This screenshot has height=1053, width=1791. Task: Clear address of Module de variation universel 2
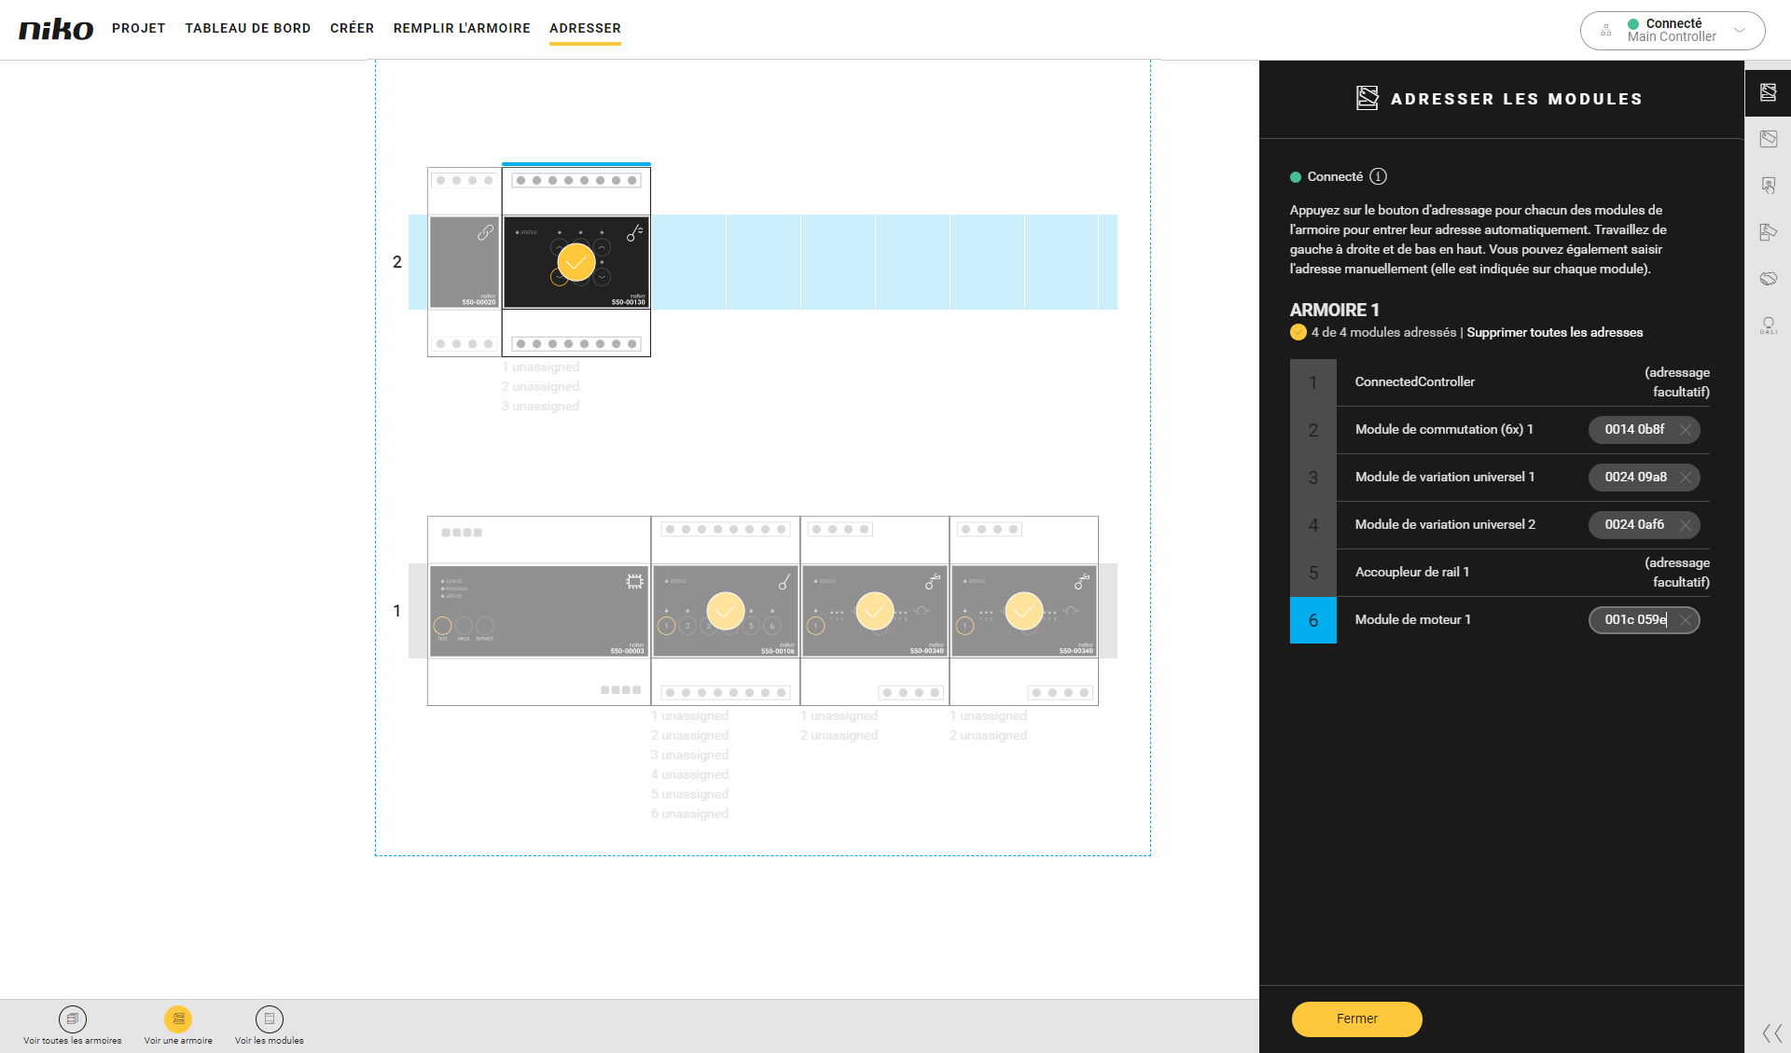(1685, 525)
